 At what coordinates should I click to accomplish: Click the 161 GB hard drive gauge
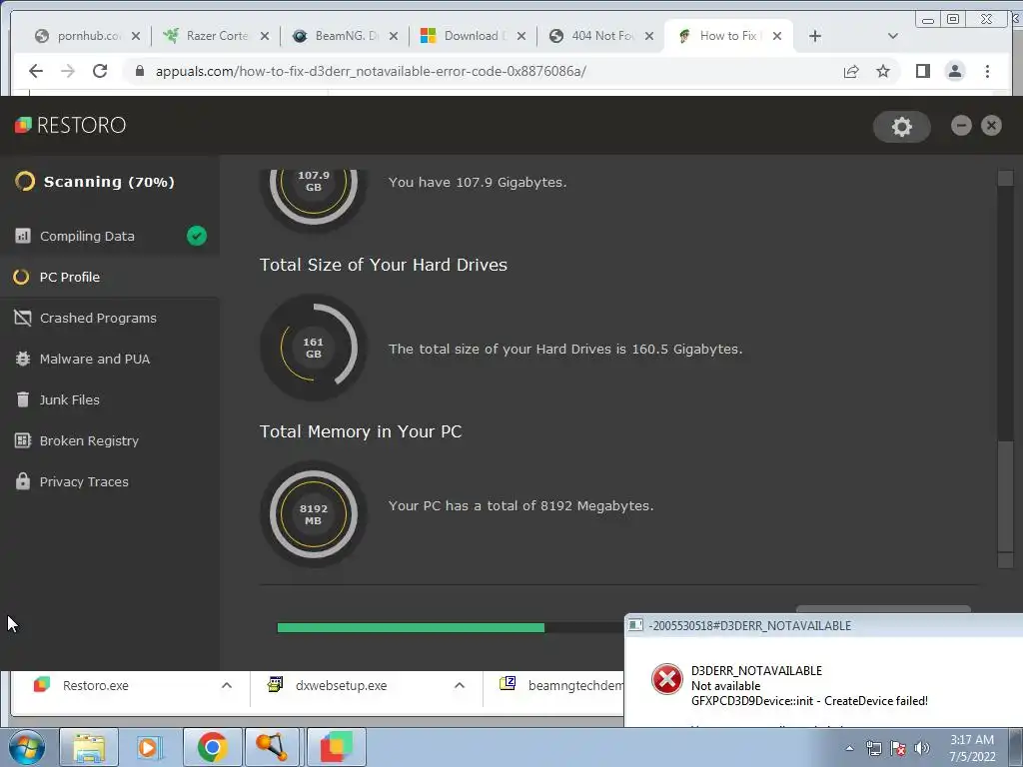click(314, 348)
